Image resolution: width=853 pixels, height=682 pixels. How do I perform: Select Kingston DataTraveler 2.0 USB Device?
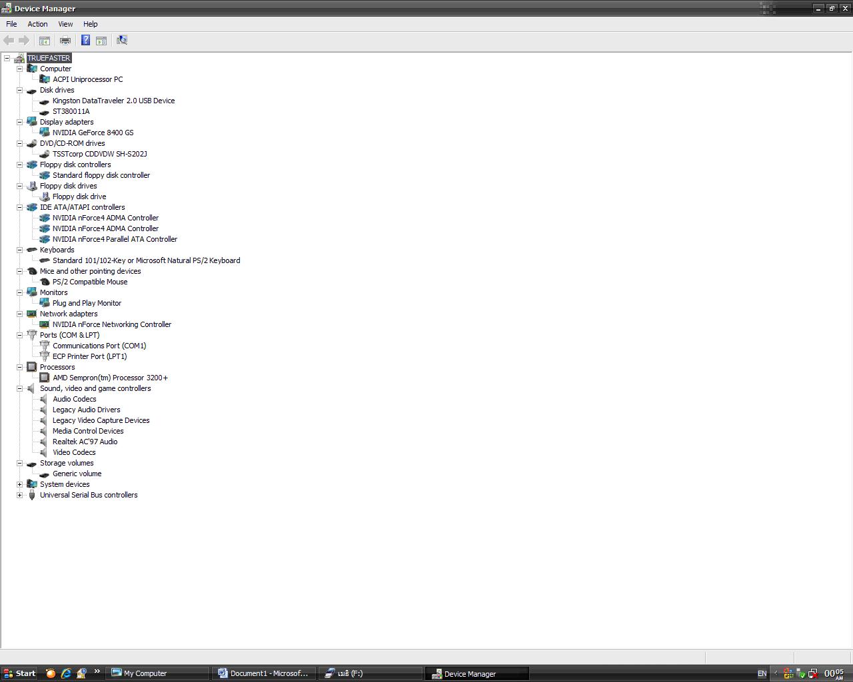coord(113,101)
